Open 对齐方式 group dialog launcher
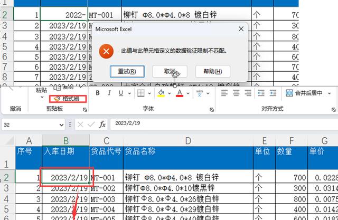Viewport: 338px width, 220px height. pyautogui.click(x=333, y=110)
